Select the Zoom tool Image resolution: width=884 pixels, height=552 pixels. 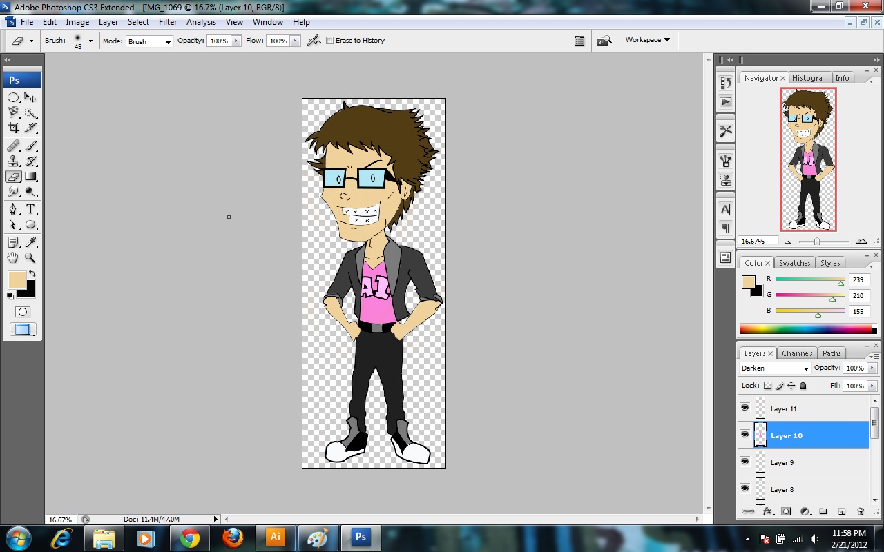(30, 258)
